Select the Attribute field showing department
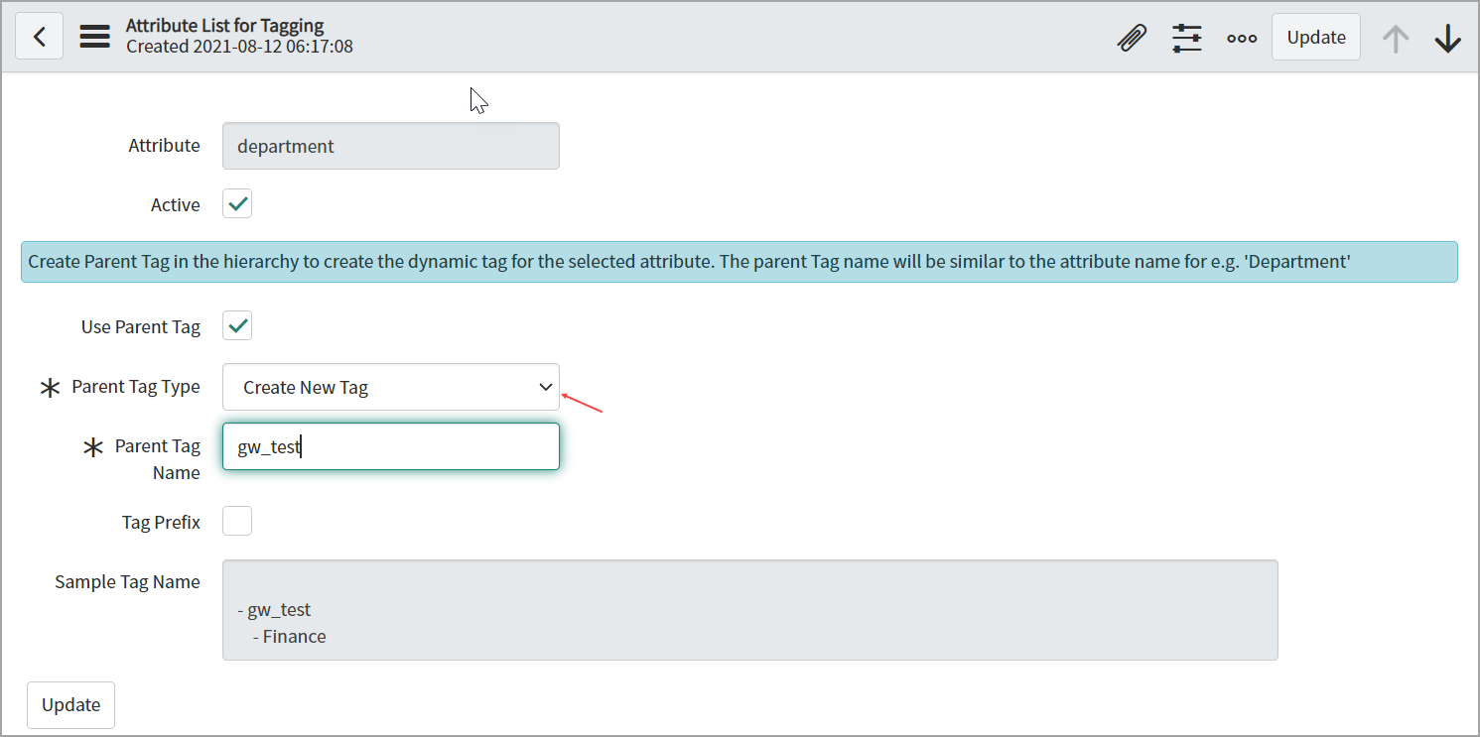 [390, 145]
